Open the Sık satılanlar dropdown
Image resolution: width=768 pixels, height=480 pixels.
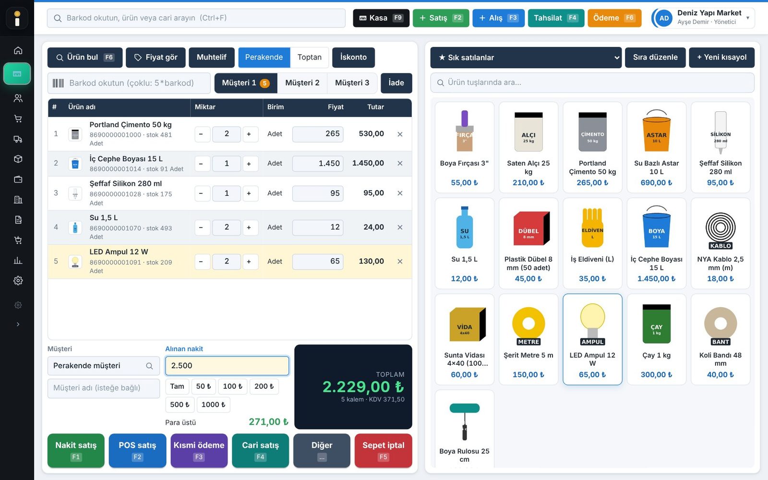(x=526, y=58)
